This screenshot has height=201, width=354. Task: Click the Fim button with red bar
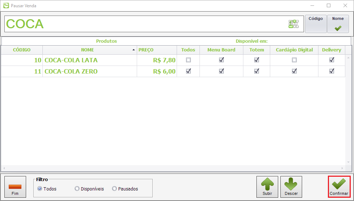(15, 187)
